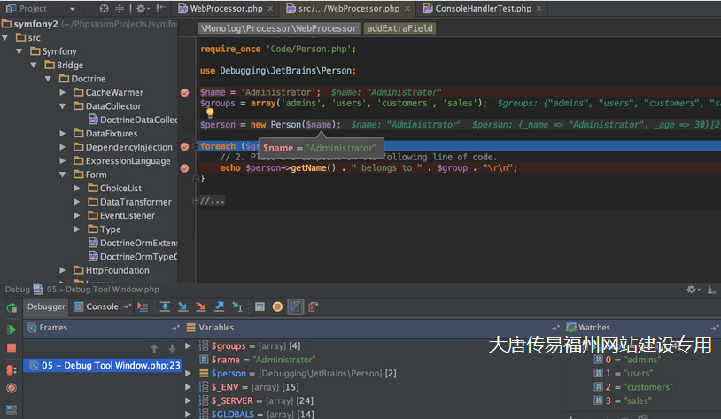
Task: Open the Project panel gear settings
Action: point(142,8)
